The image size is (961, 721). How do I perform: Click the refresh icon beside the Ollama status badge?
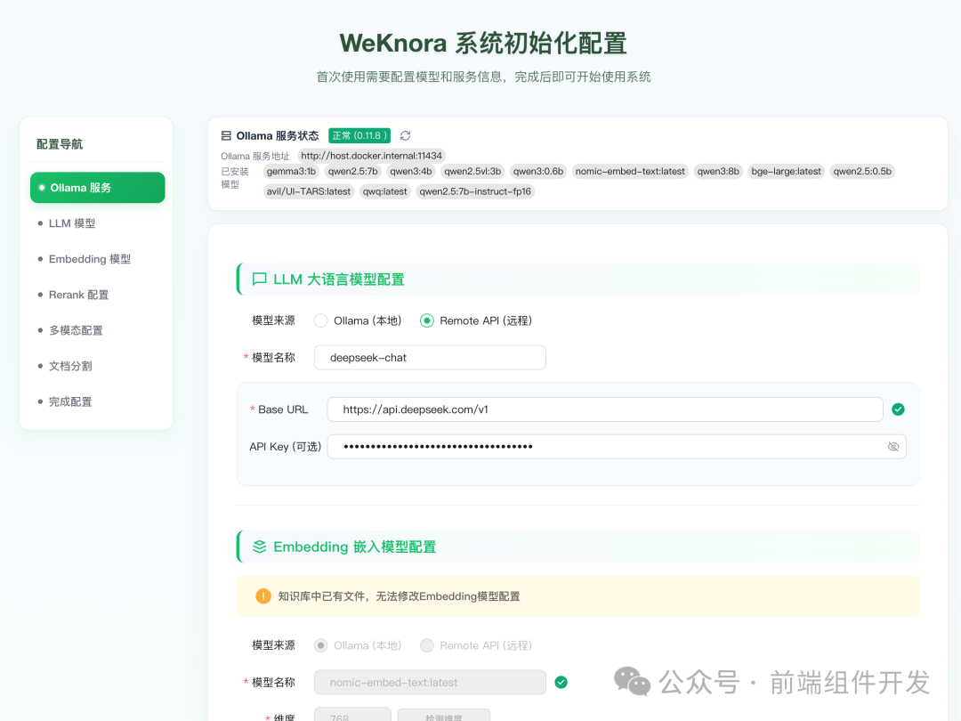405,135
